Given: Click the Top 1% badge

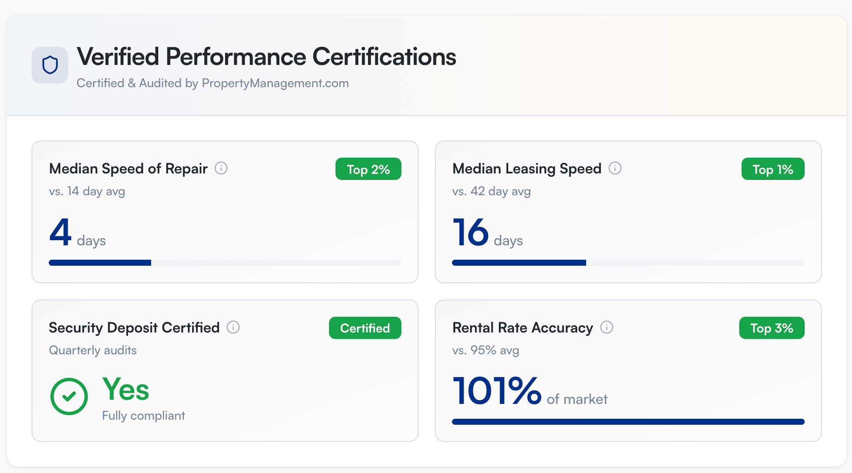Looking at the screenshot, I should [773, 169].
